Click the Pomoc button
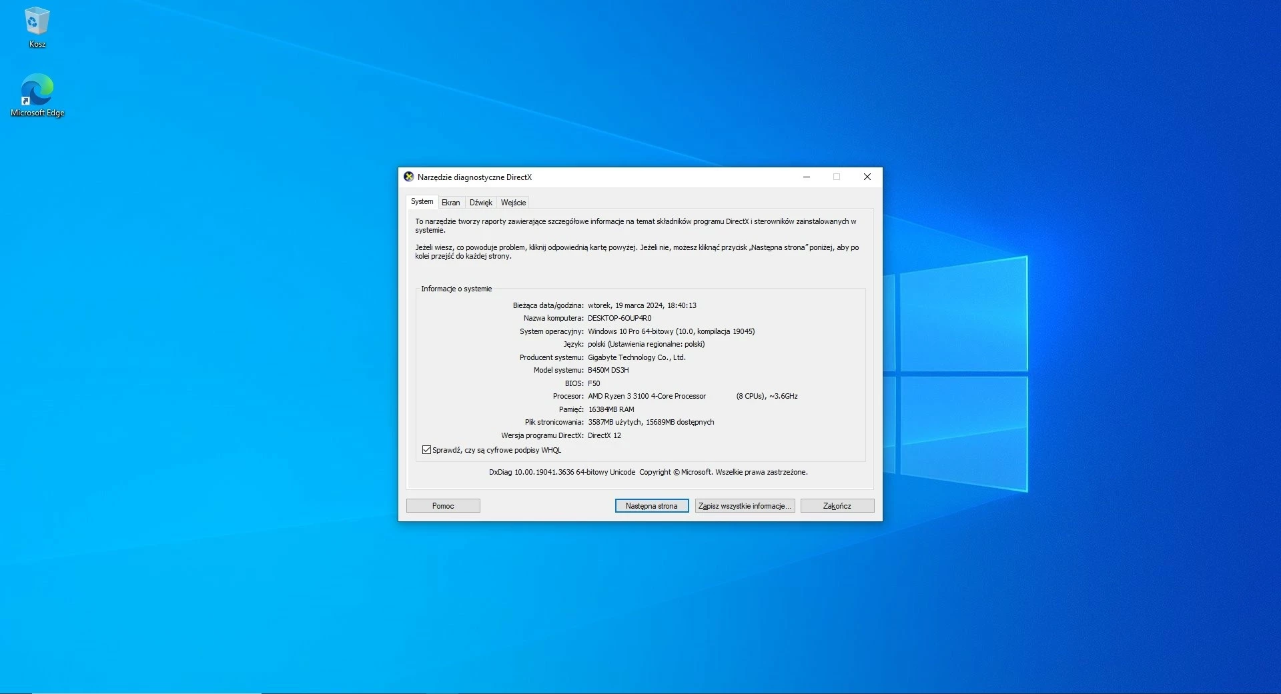This screenshot has height=694, width=1281. (x=443, y=506)
